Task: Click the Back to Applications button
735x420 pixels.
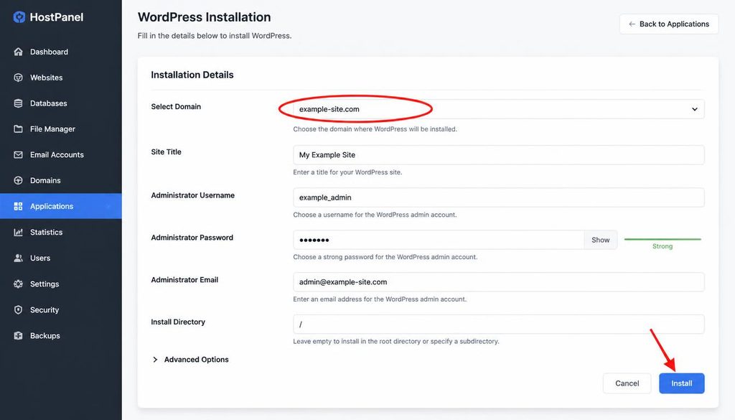Action: point(669,24)
